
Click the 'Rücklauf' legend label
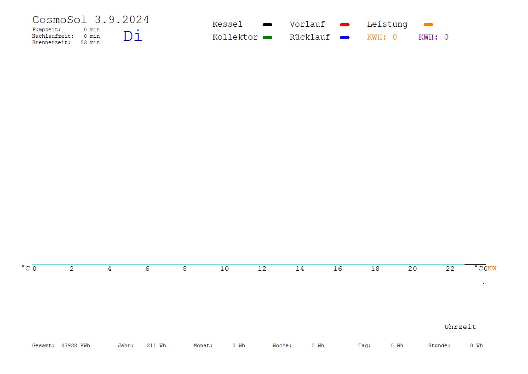[310, 37]
